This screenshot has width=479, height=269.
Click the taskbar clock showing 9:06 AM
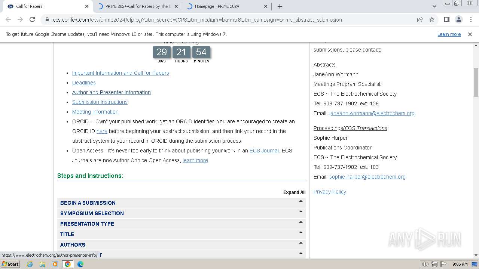click(x=460, y=264)
